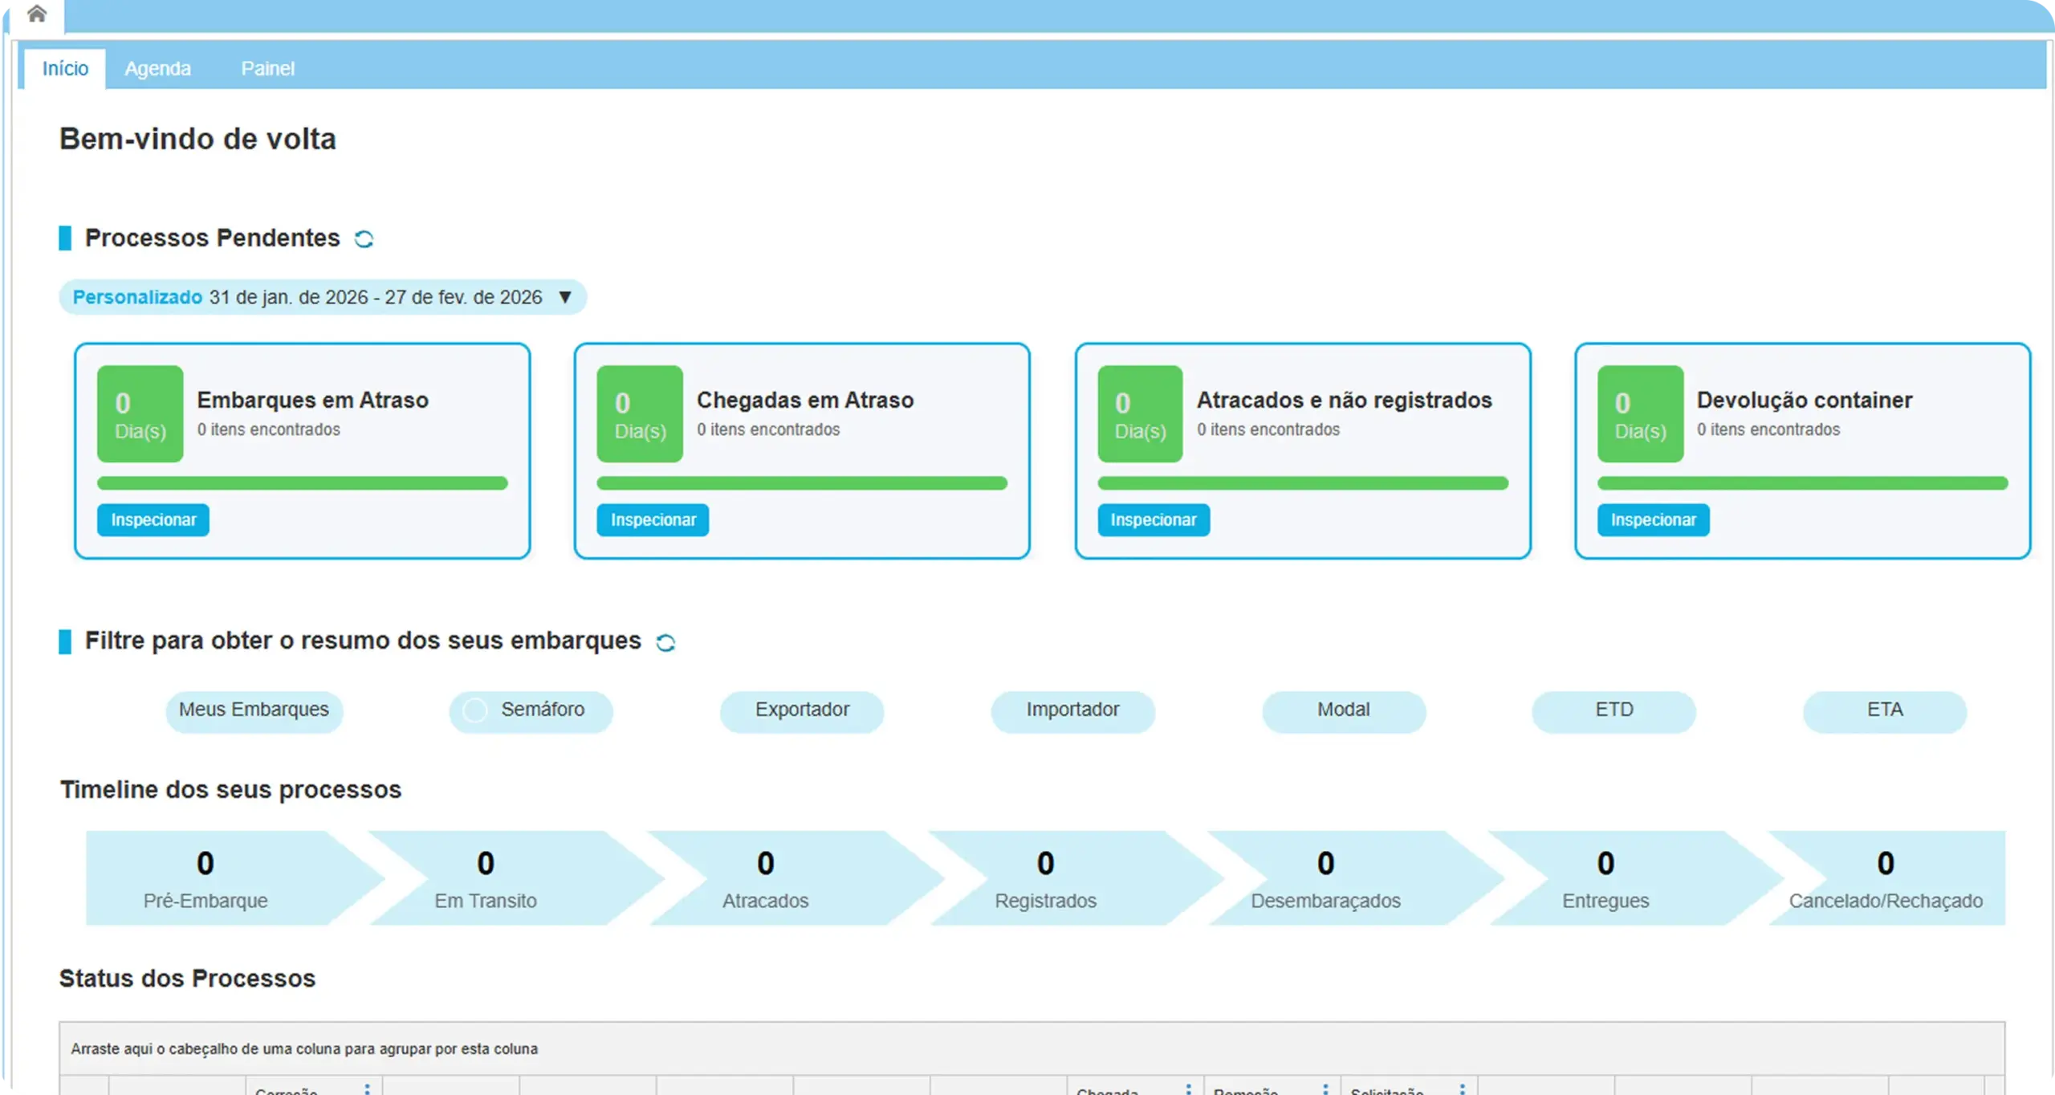Select the Cancelado/Rechaçado timeline stage
Image resolution: width=2055 pixels, height=1095 pixels.
point(1885,878)
